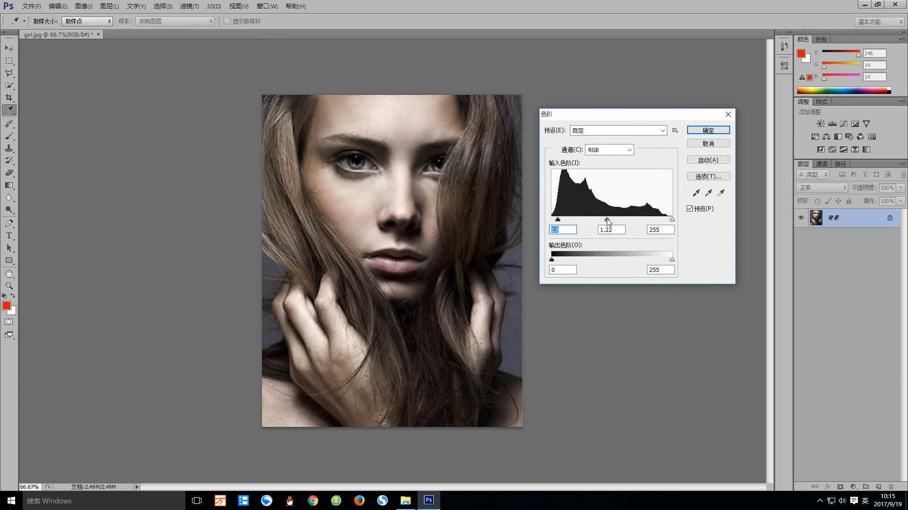The image size is (908, 510).
Task: Add a Color Balance adjustment
Action: pos(826,136)
